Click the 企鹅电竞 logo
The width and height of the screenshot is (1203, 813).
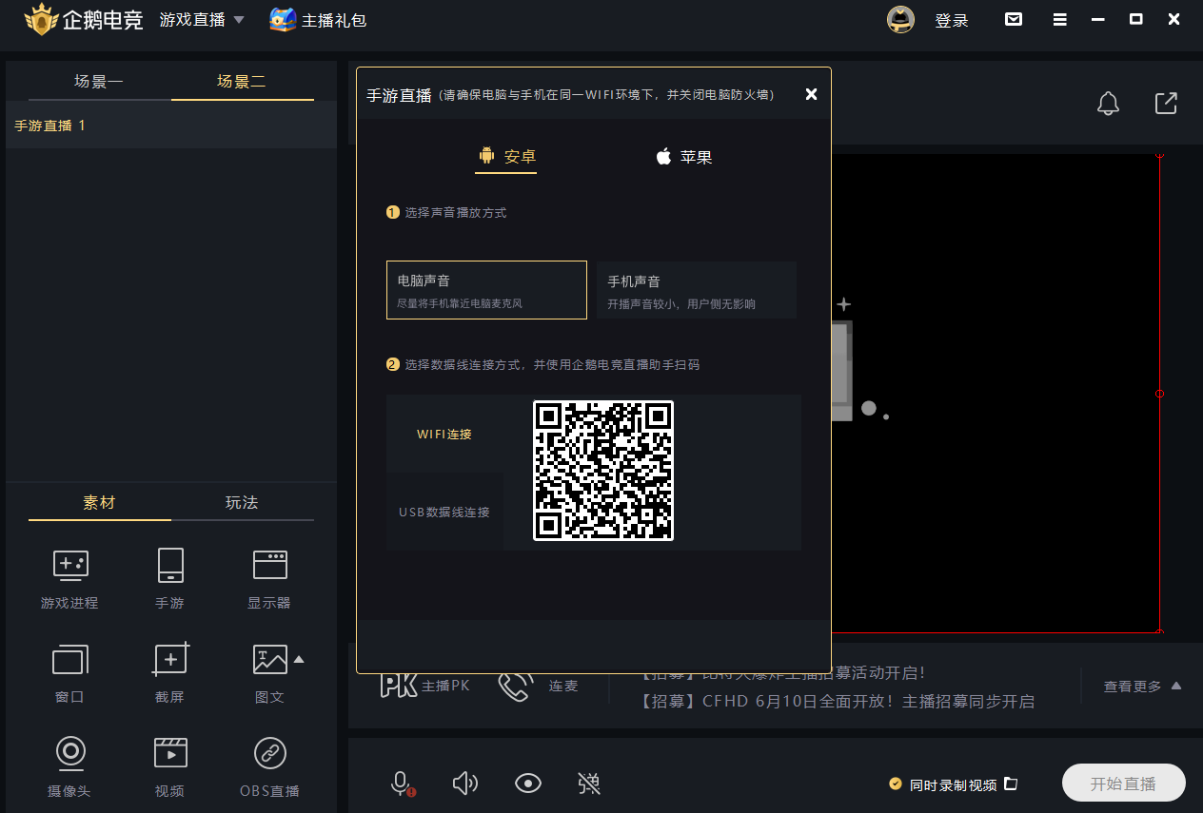coord(84,19)
